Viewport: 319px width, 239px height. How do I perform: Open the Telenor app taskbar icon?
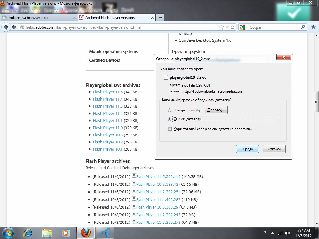105,233
